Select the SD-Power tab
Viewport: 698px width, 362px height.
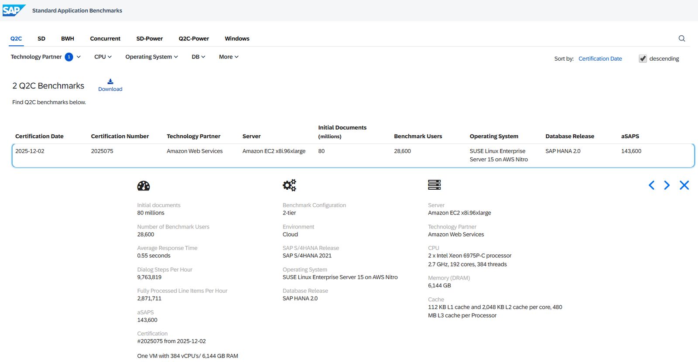click(x=149, y=38)
